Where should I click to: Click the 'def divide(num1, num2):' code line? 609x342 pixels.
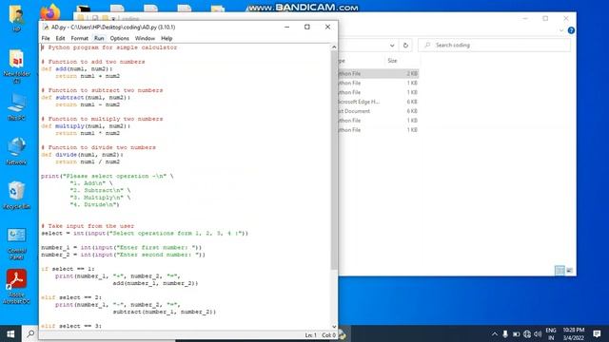coord(83,155)
